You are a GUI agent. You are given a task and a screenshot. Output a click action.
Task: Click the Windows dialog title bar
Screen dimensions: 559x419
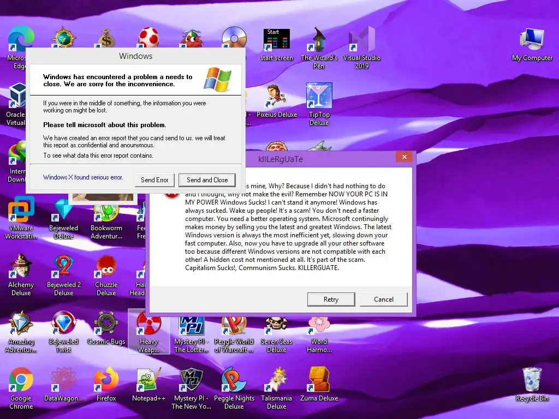135,56
